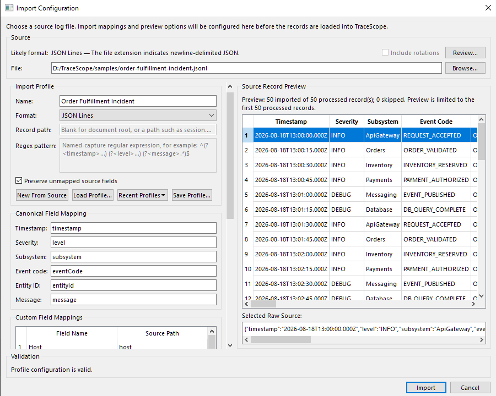Screen dimensions: 496x396
Task: Click host source path cell
Action: [162, 346]
